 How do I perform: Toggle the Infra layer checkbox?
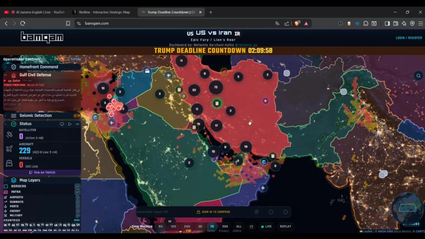pos(77,192)
